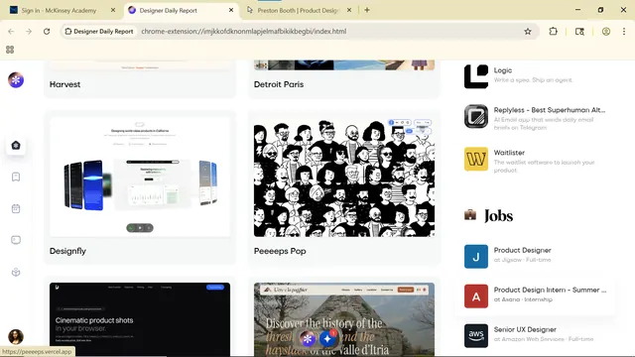Open the calendar icon in the left sidebar
This screenshot has height=357, width=635.
16,209
